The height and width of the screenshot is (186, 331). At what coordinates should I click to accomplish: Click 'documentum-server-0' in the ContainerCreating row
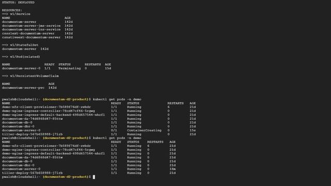(x=21, y=130)
